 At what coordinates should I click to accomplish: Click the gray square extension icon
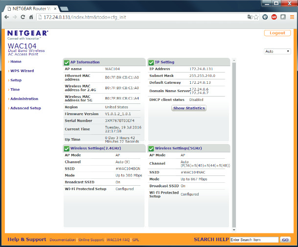pos(283,17)
